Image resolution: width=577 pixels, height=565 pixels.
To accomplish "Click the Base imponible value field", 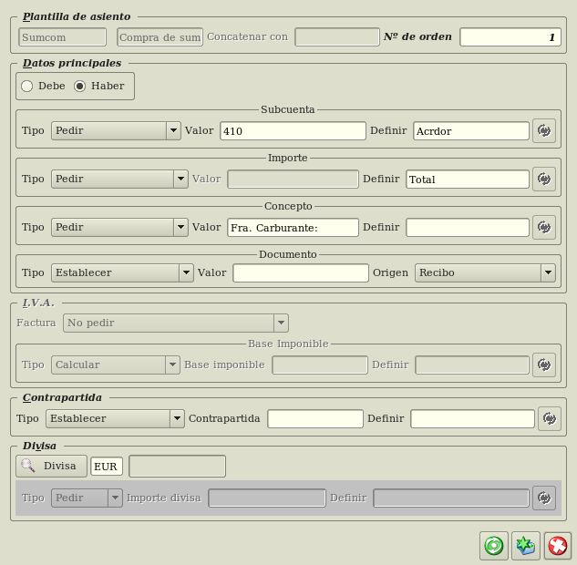I will click(x=320, y=365).
